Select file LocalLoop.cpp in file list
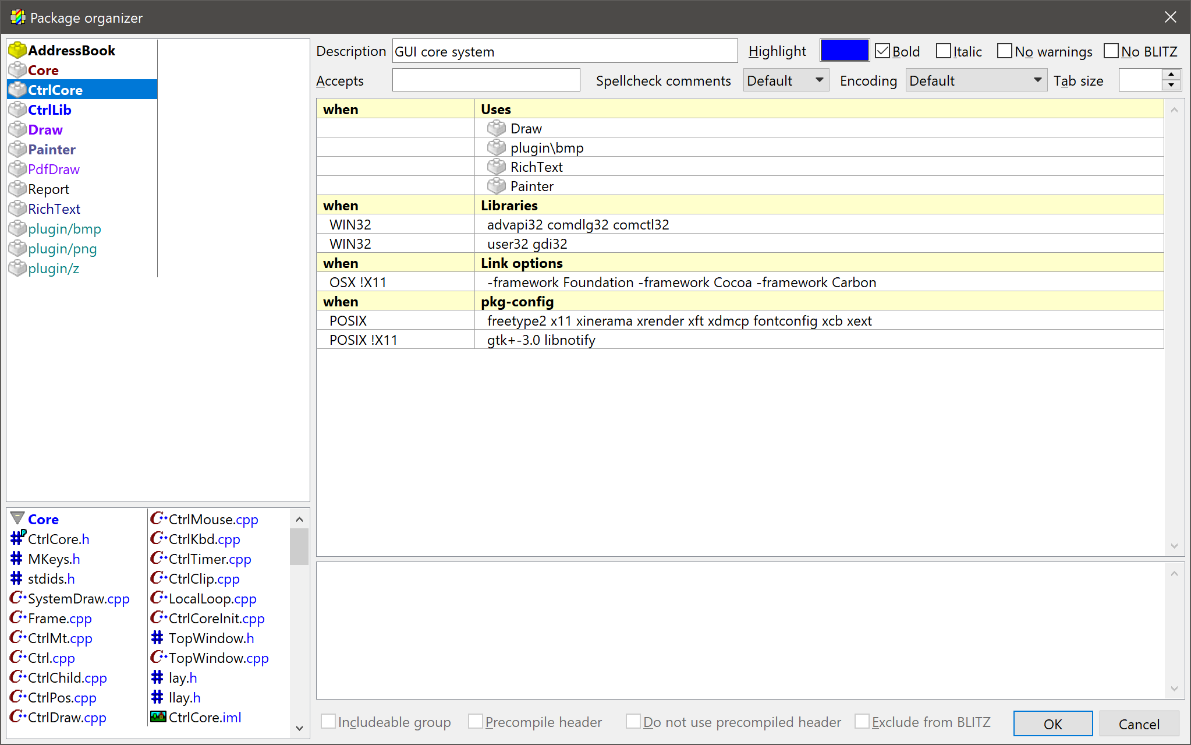 click(212, 598)
